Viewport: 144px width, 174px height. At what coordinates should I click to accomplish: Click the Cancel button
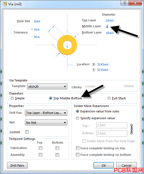point(126,165)
